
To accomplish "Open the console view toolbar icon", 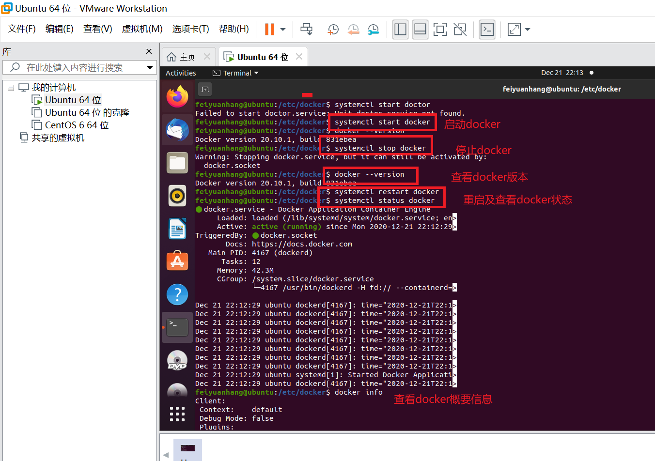I will coord(487,30).
